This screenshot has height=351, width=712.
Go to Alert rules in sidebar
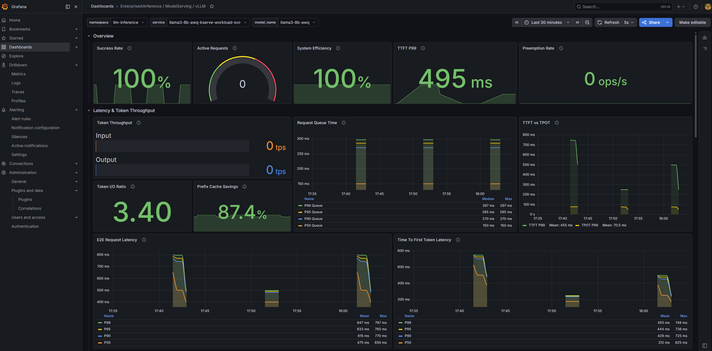21,119
